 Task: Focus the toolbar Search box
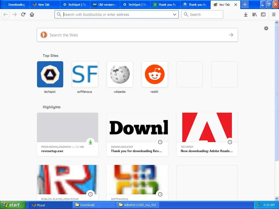point(202,14)
